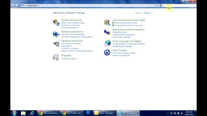
Task: Select the Control Panel taskbar button
Action: point(128,113)
